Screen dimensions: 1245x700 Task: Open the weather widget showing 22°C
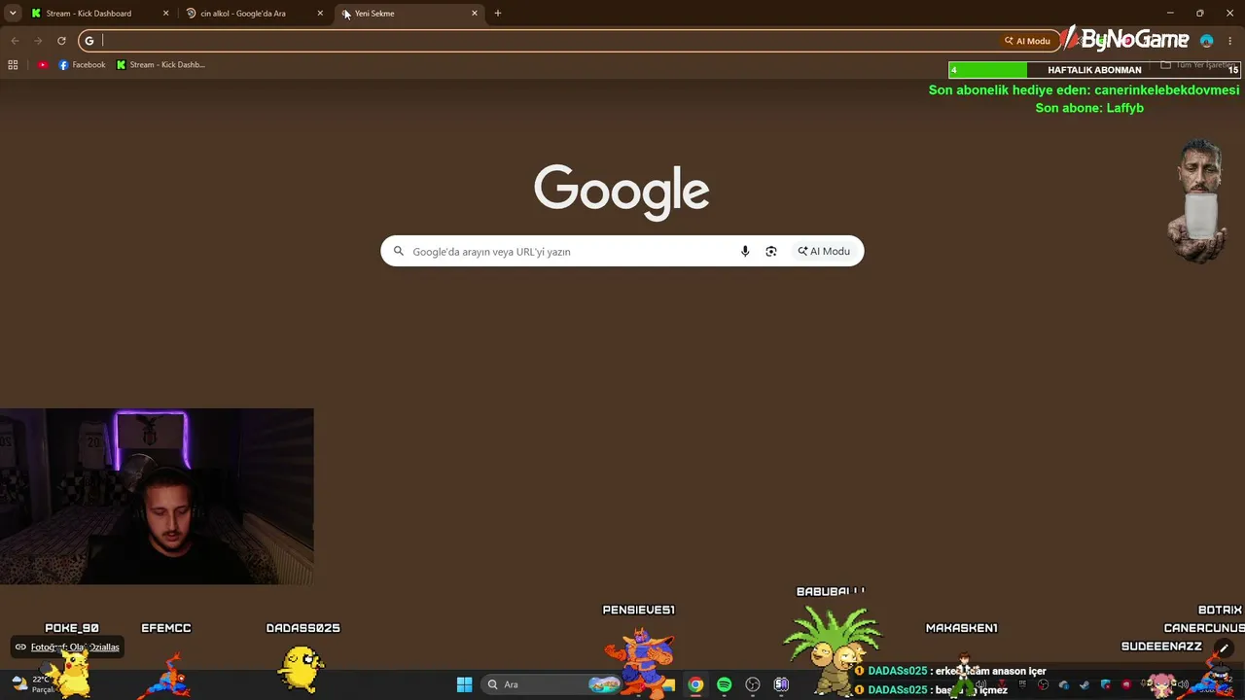coord(33,684)
